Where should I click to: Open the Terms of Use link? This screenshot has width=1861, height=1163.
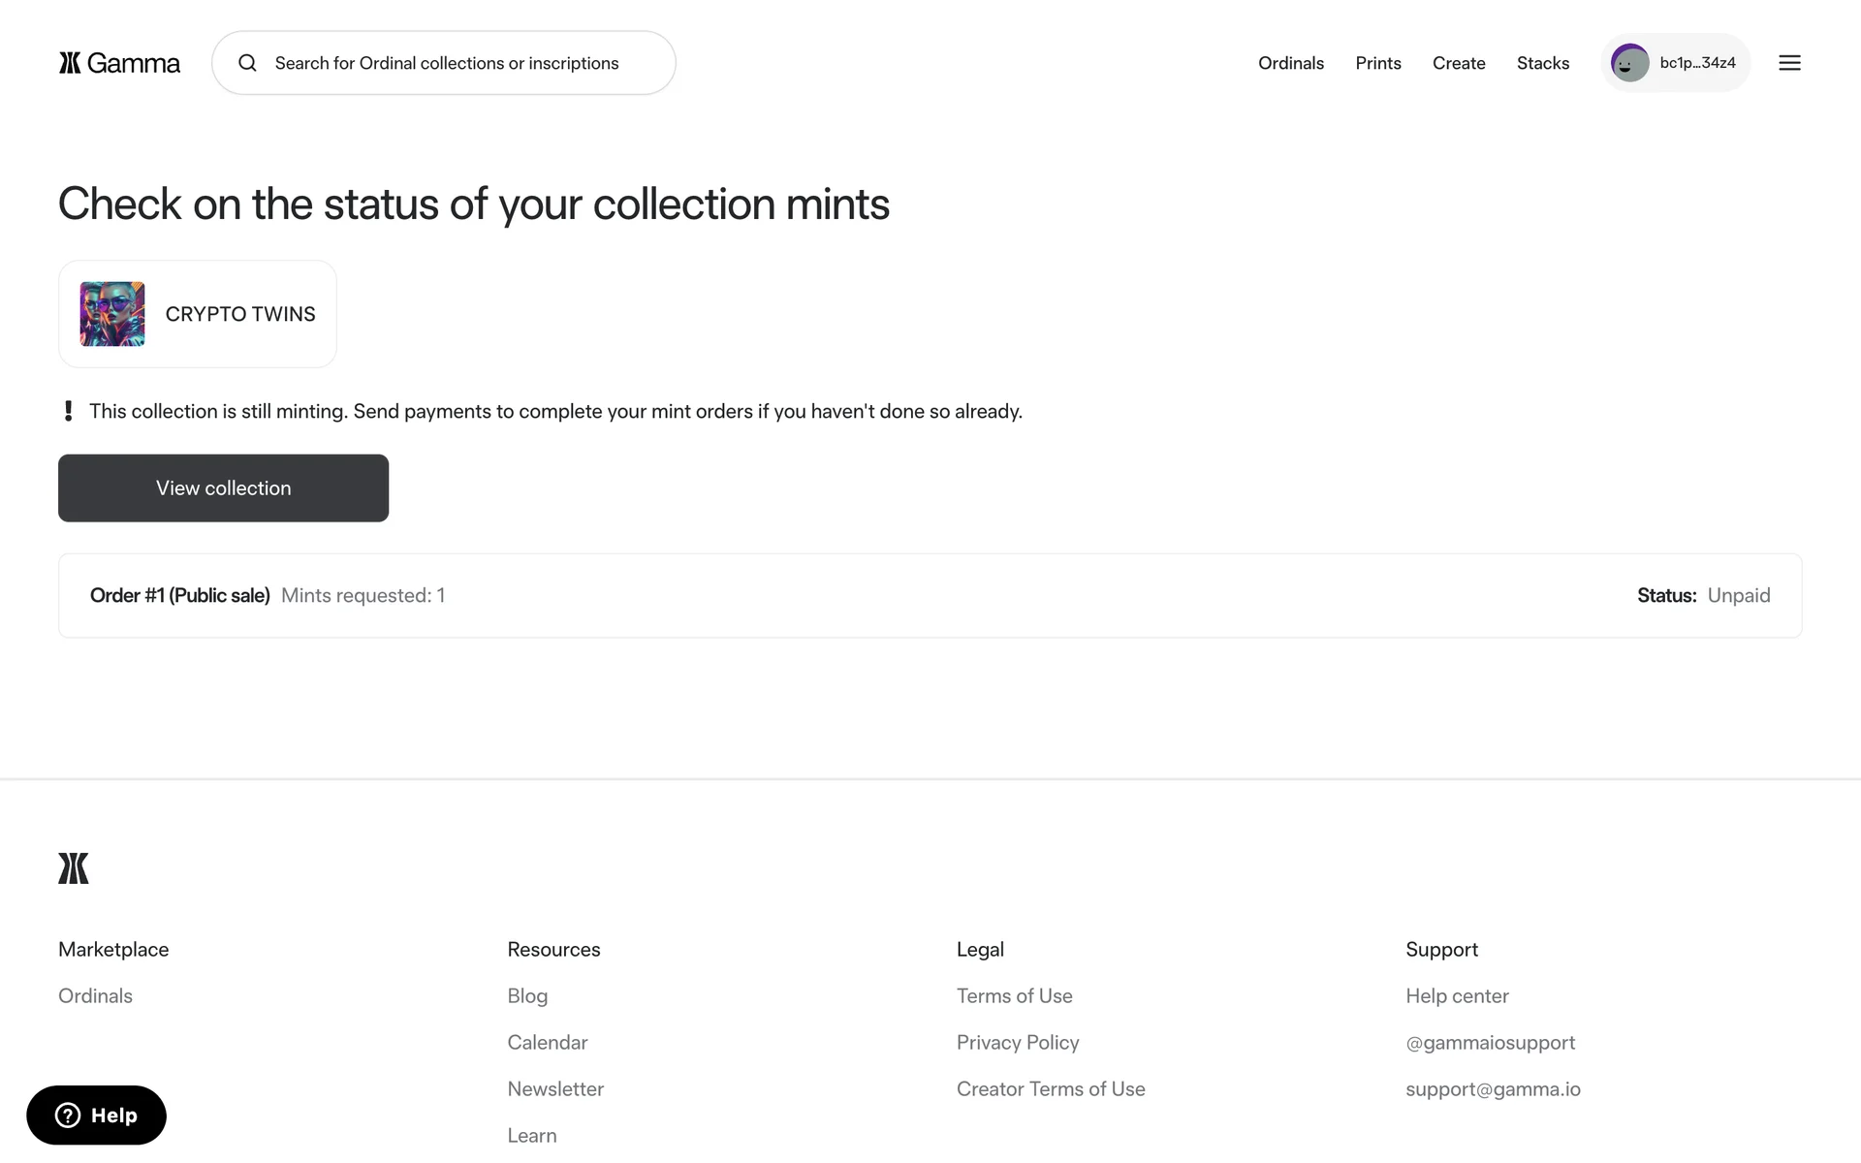1014,995
